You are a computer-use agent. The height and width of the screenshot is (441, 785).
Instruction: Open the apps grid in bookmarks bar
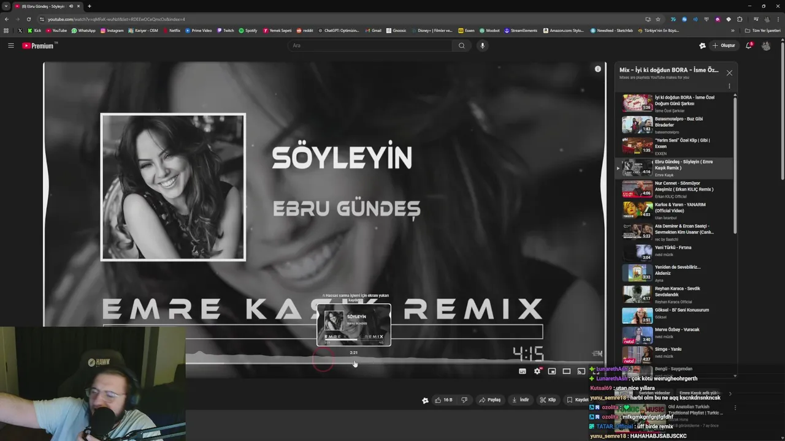pos(7,31)
